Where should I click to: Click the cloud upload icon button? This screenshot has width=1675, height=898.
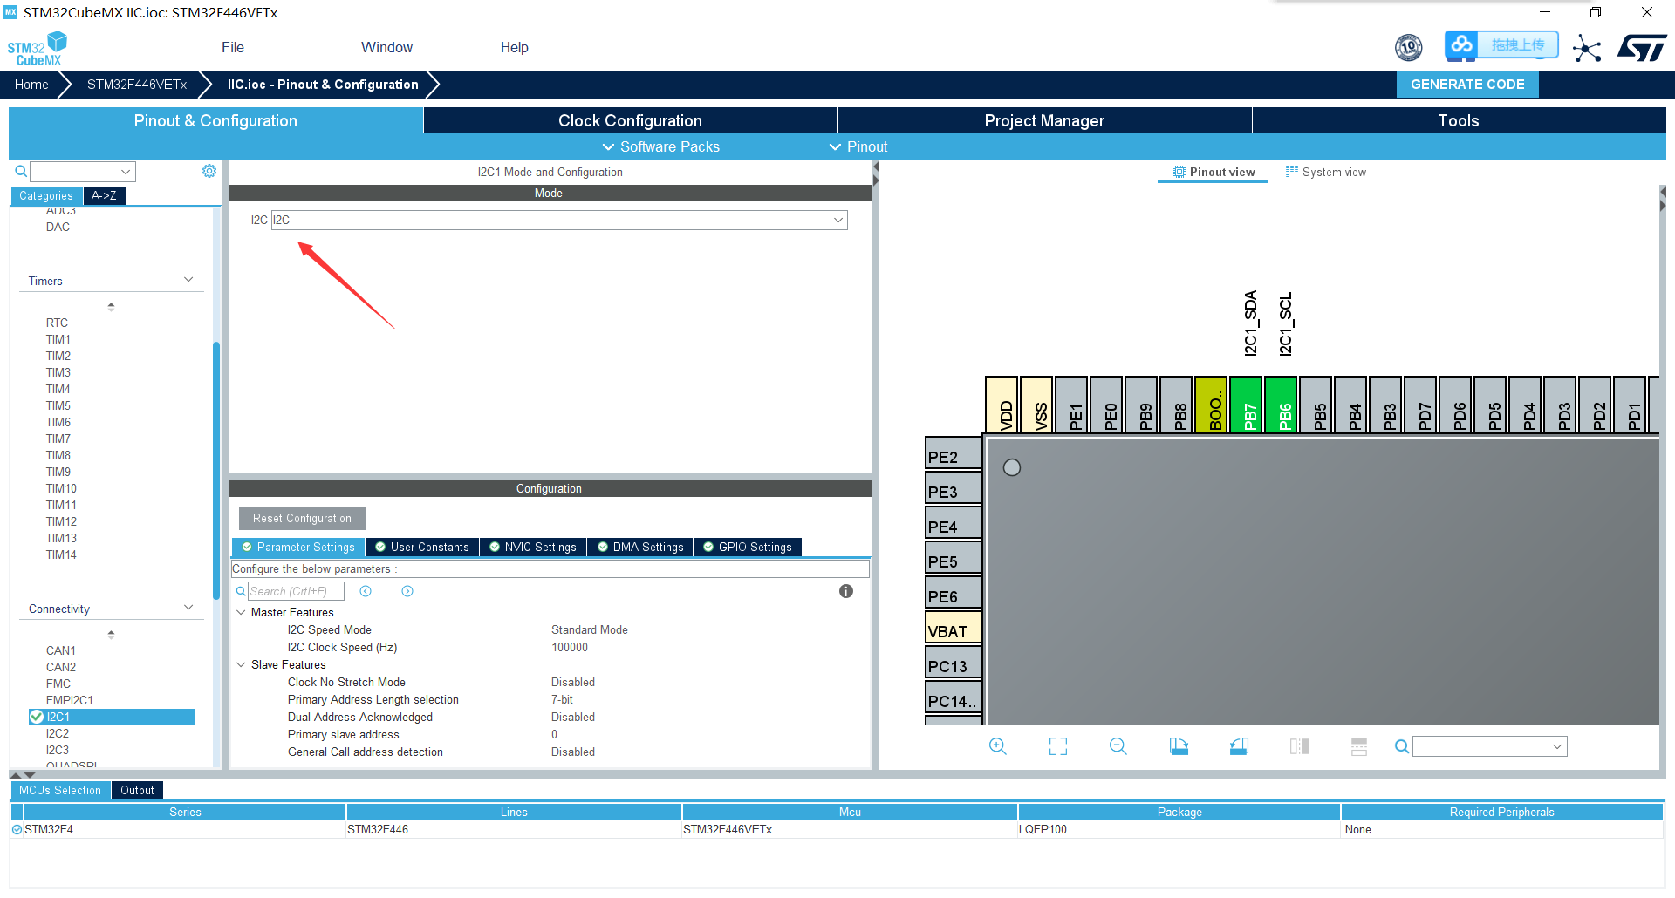point(1461,44)
